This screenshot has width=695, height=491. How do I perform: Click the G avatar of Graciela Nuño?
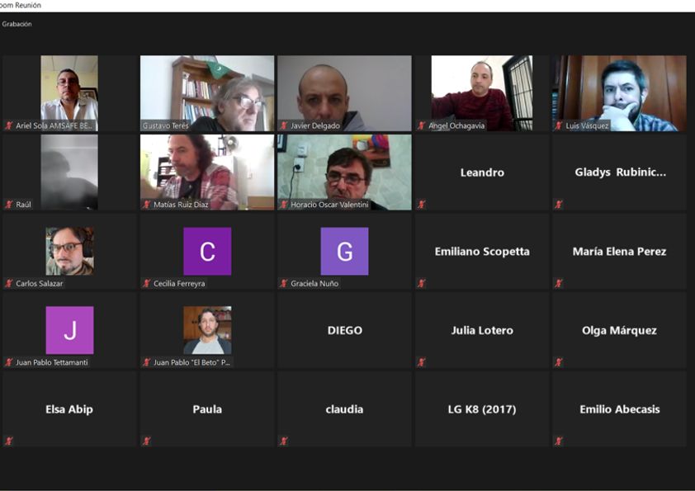pyautogui.click(x=344, y=251)
